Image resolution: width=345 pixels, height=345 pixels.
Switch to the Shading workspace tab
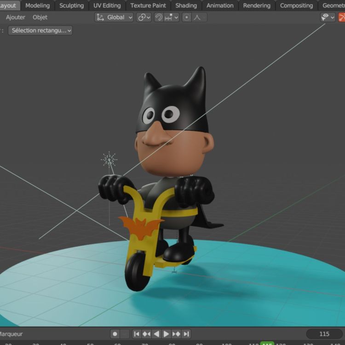click(186, 6)
